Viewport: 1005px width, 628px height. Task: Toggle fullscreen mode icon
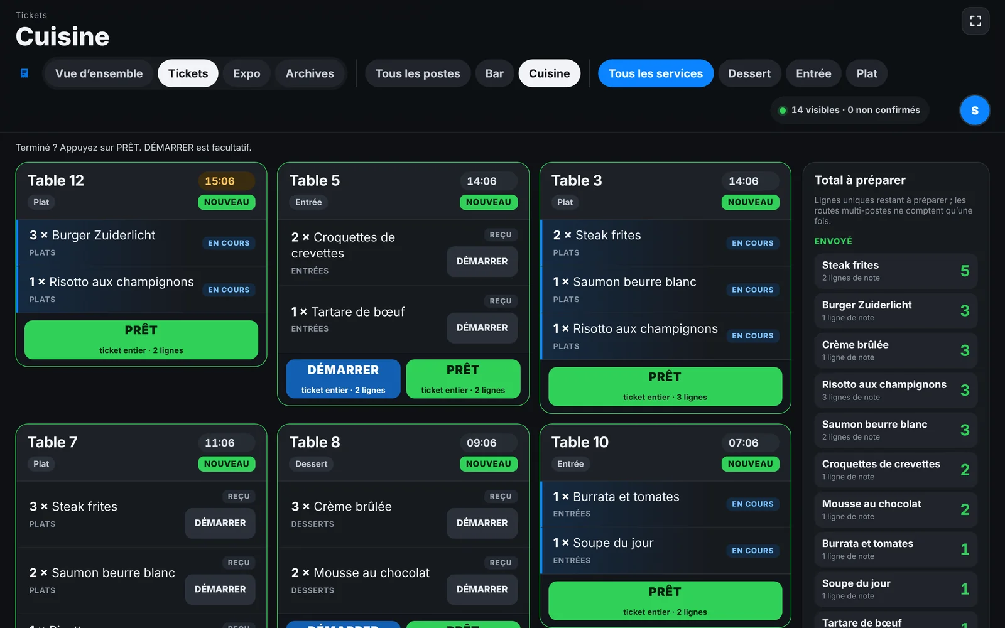975,21
